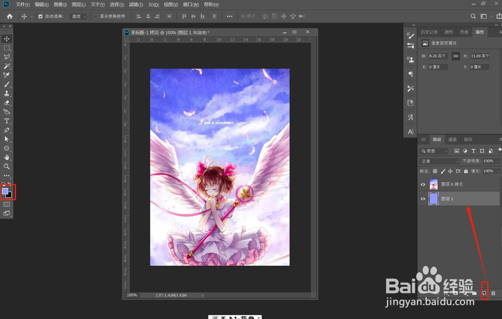Hide the 图层 1 layer

[423, 199]
